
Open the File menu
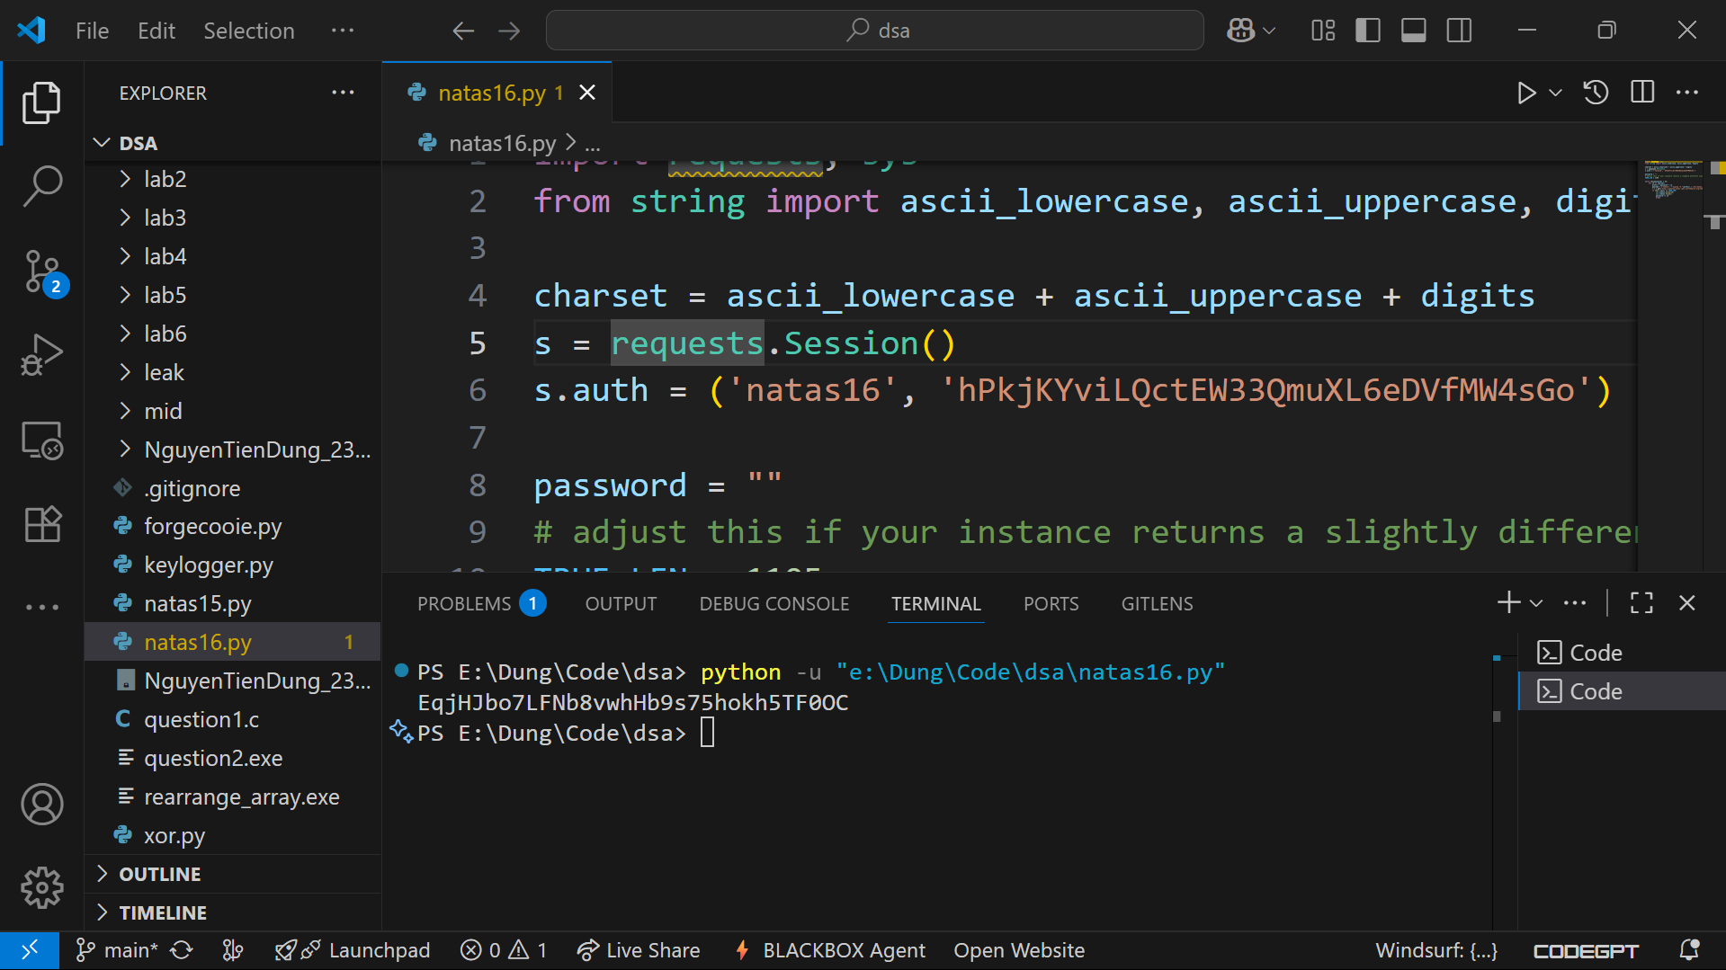click(x=92, y=31)
